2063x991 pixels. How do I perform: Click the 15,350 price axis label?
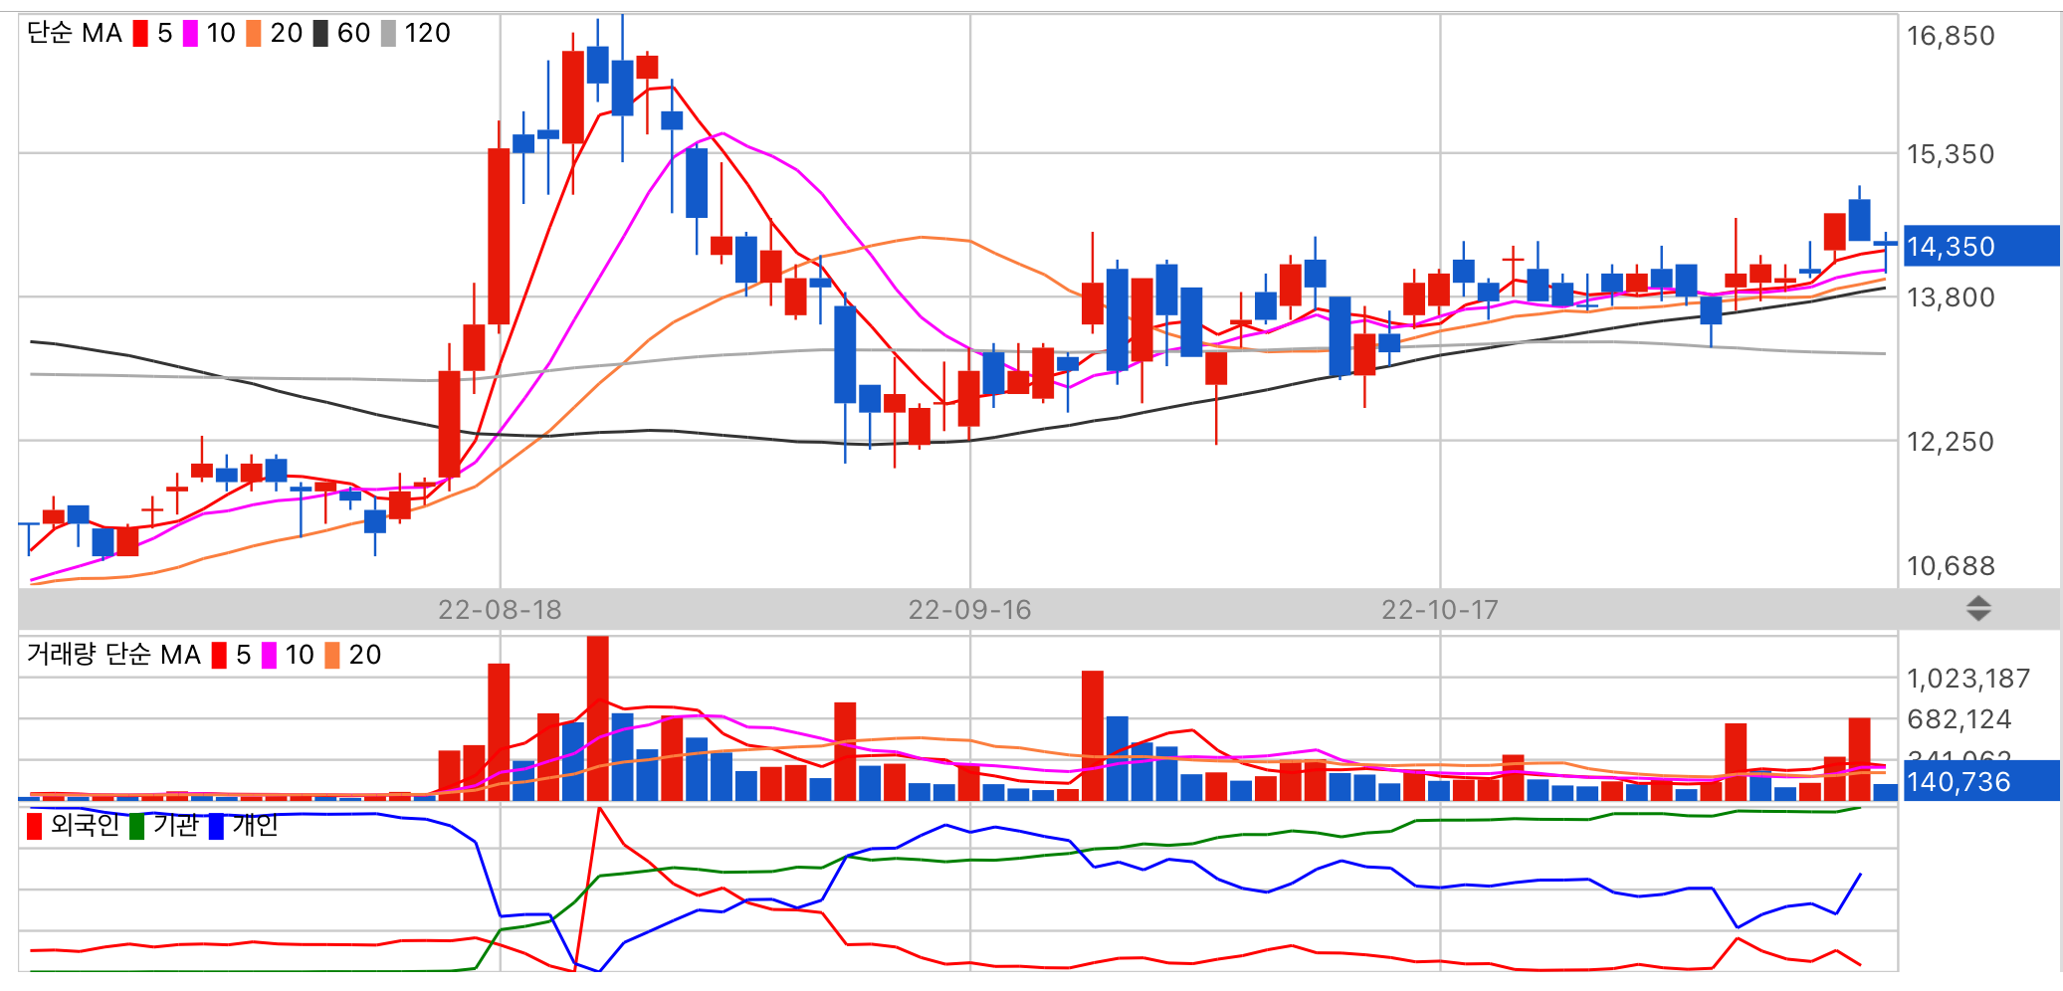pyautogui.click(x=1951, y=154)
